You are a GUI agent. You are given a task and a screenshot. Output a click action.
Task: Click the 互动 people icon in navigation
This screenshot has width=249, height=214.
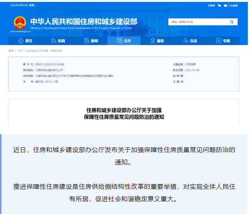point(186,41)
